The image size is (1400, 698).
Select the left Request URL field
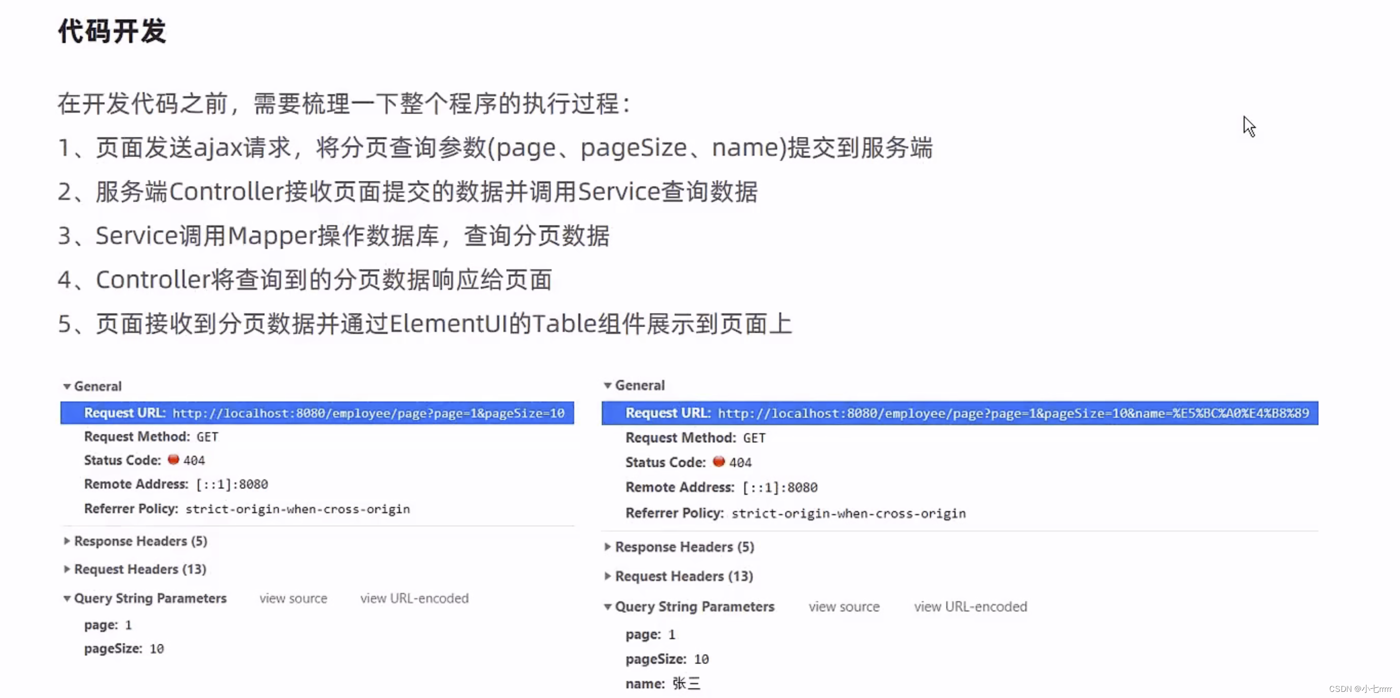click(x=317, y=413)
